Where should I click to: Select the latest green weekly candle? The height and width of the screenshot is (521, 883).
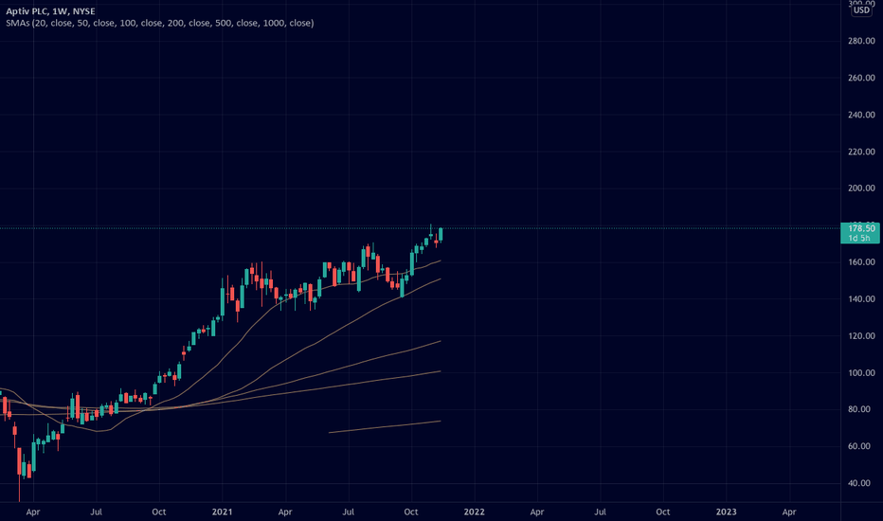[441, 234]
